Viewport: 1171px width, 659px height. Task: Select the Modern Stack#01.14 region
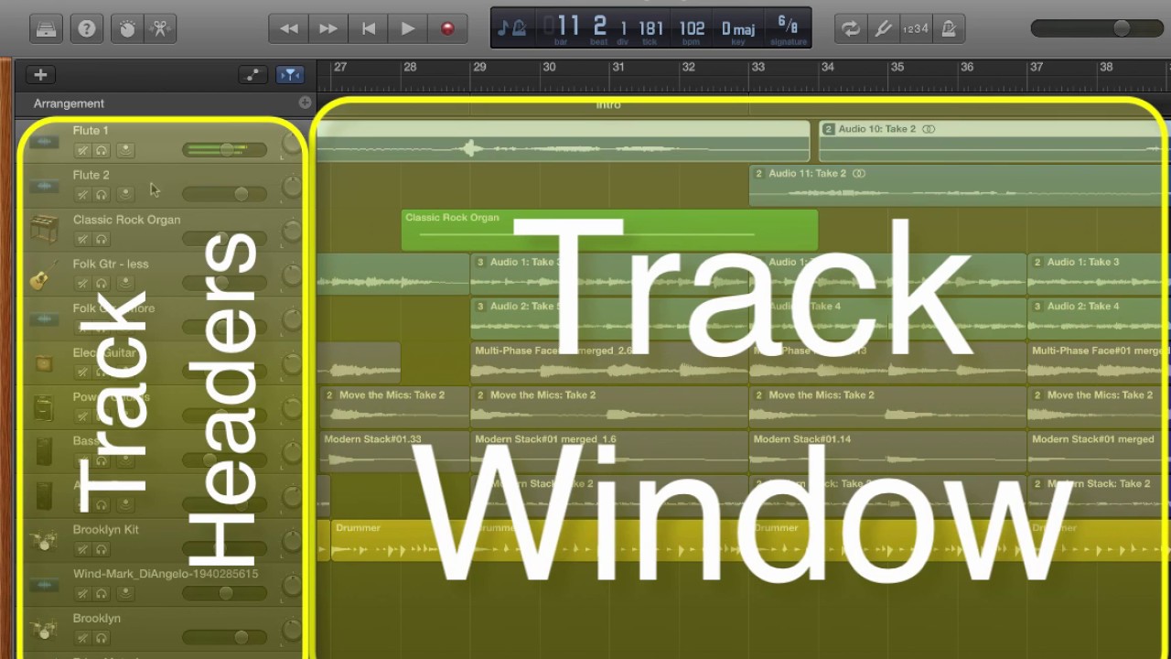point(887,450)
